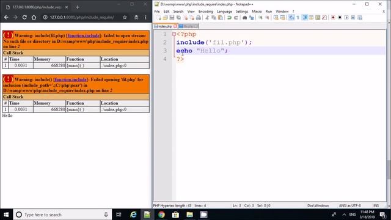Image resolution: width=391 pixels, height=220 pixels.
Task: Place the cursor on the include('fil.php') line
Action: coord(214,42)
